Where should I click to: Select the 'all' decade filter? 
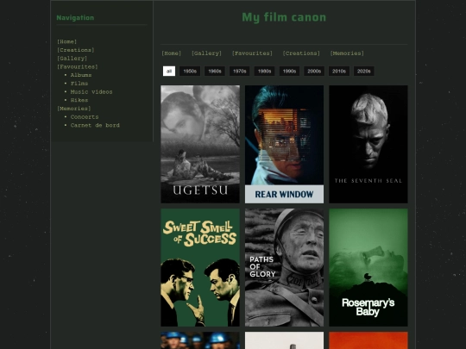169,72
